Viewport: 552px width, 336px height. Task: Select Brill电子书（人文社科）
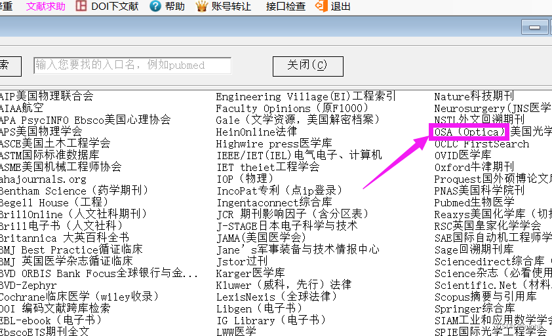tap(61, 225)
